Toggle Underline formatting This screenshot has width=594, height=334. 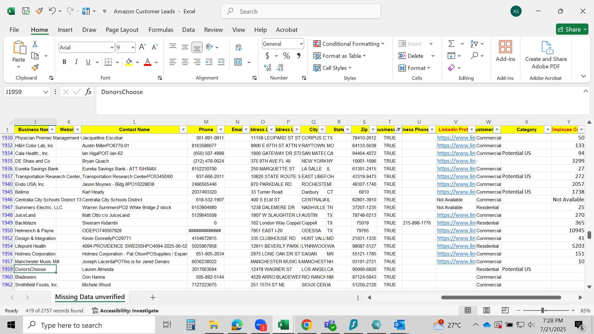[x=88, y=62]
